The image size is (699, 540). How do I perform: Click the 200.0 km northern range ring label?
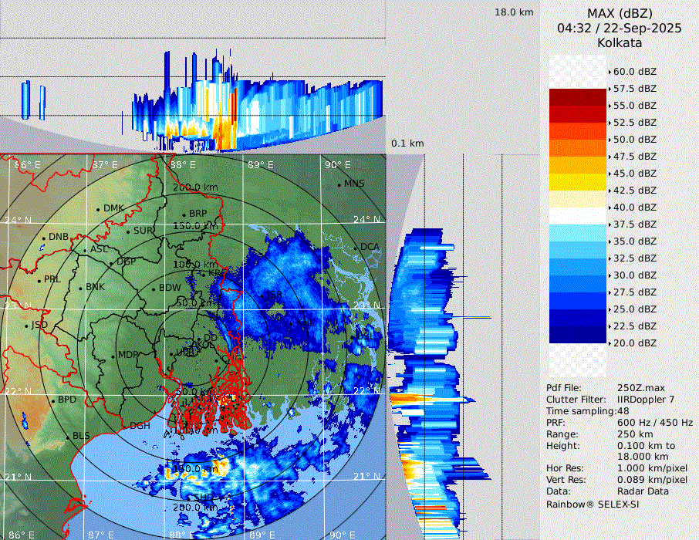click(x=194, y=187)
